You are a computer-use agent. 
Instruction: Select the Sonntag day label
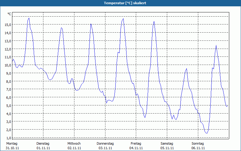click(198, 144)
